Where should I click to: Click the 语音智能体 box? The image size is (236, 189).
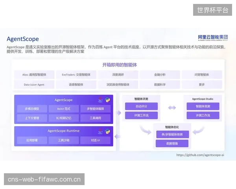(x=76, y=85)
